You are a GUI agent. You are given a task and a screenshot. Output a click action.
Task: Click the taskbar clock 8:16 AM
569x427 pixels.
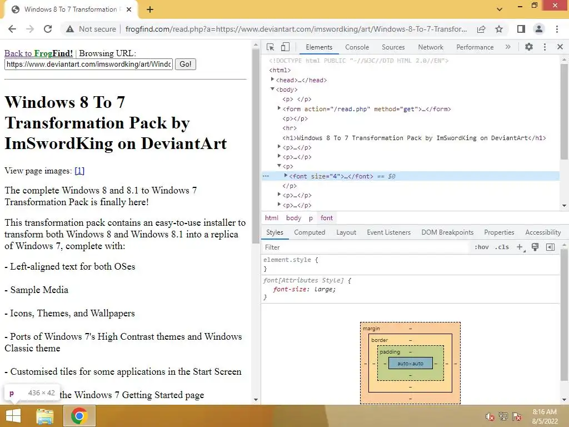(x=545, y=412)
